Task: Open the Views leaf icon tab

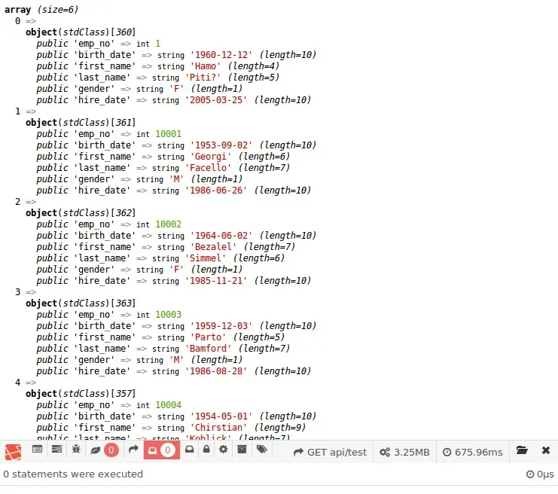Action: (105, 450)
